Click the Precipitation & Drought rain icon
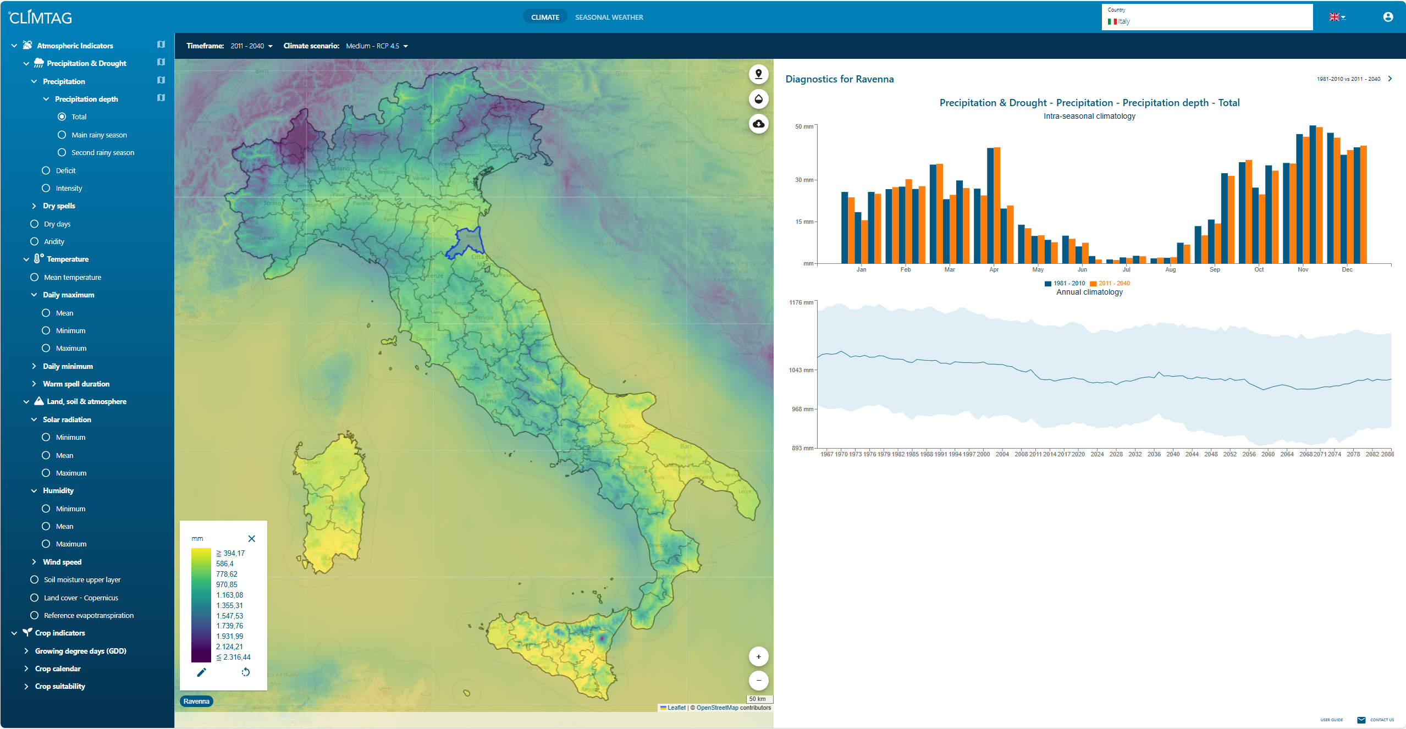1406x729 pixels. coord(38,63)
